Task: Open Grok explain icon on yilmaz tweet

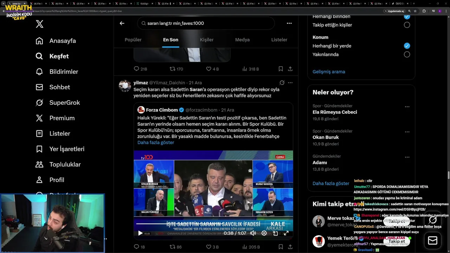Action: (282, 83)
